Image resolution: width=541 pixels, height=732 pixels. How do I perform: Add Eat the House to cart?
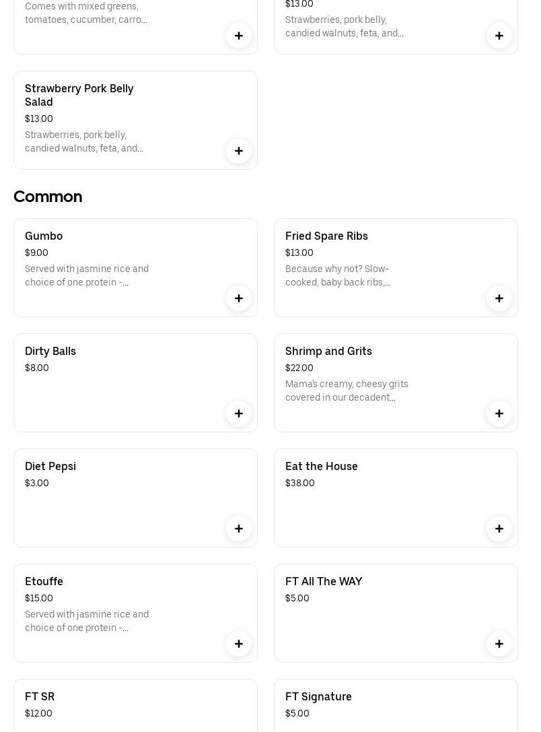click(x=499, y=529)
